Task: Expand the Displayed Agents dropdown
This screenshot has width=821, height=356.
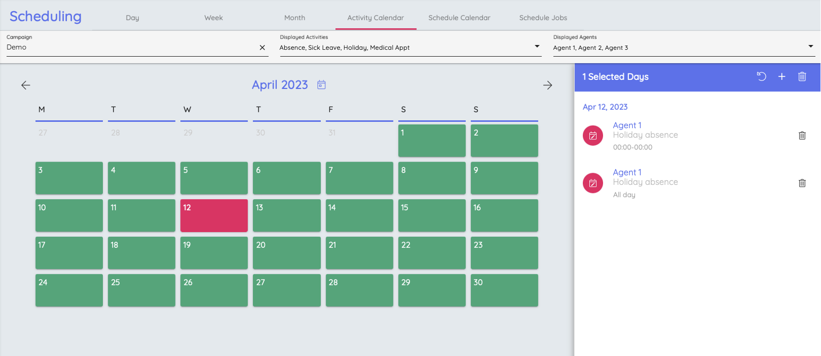Action: click(810, 47)
